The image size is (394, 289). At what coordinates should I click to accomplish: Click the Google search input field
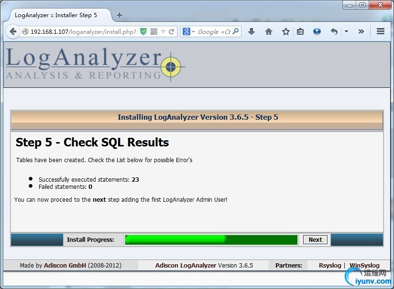click(x=214, y=32)
